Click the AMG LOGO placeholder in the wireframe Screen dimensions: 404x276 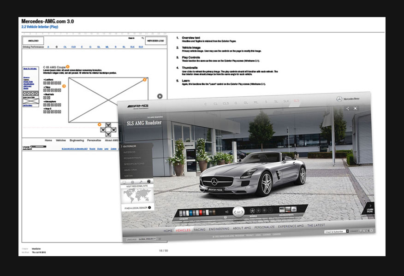coord(33,41)
